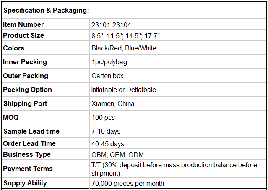Screen dimensions: 268x190
Task: Click the Xiamen, China shipping port value
Action: [113, 104]
